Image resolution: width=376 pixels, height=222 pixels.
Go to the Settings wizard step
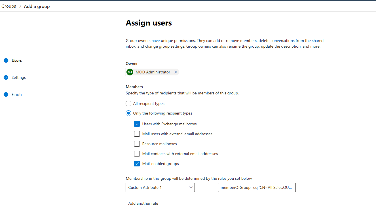(x=18, y=77)
